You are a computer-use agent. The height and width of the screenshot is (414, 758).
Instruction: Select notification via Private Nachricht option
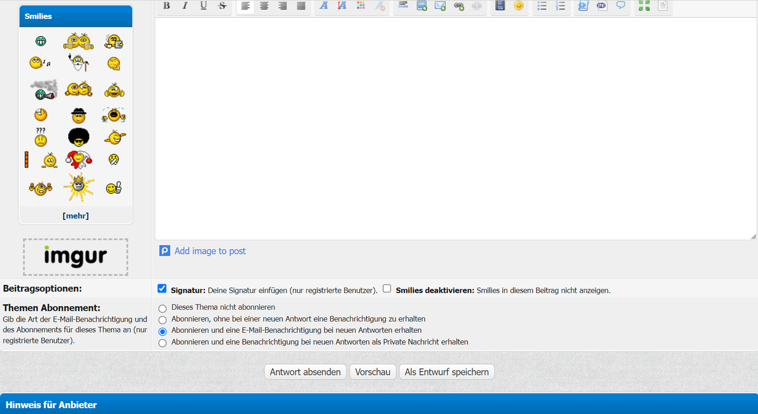tap(162, 343)
